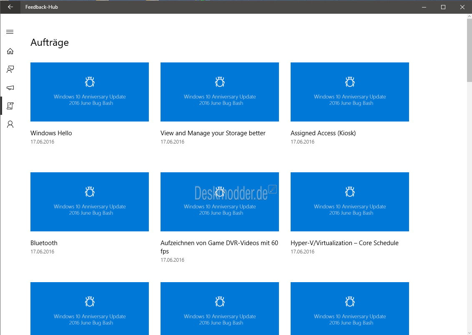The width and height of the screenshot is (472, 335).
Task: Open the View and Manage your Storage tile
Action: [x=219, y=92]
